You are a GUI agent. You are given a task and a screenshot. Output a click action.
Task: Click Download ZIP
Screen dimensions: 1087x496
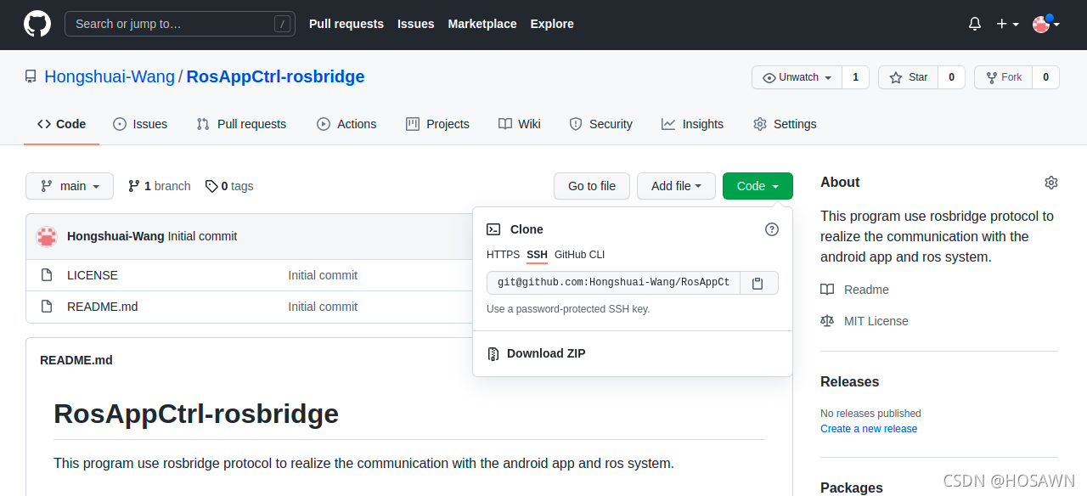click(x=546, y=353)
